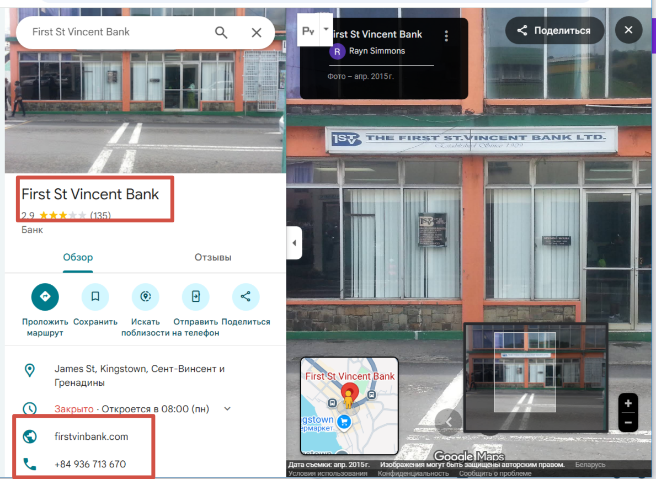The image size is (656, 479).
Task: Open three-dot menu in photo card
Action: pyautogui.click(x=446, y=36)
